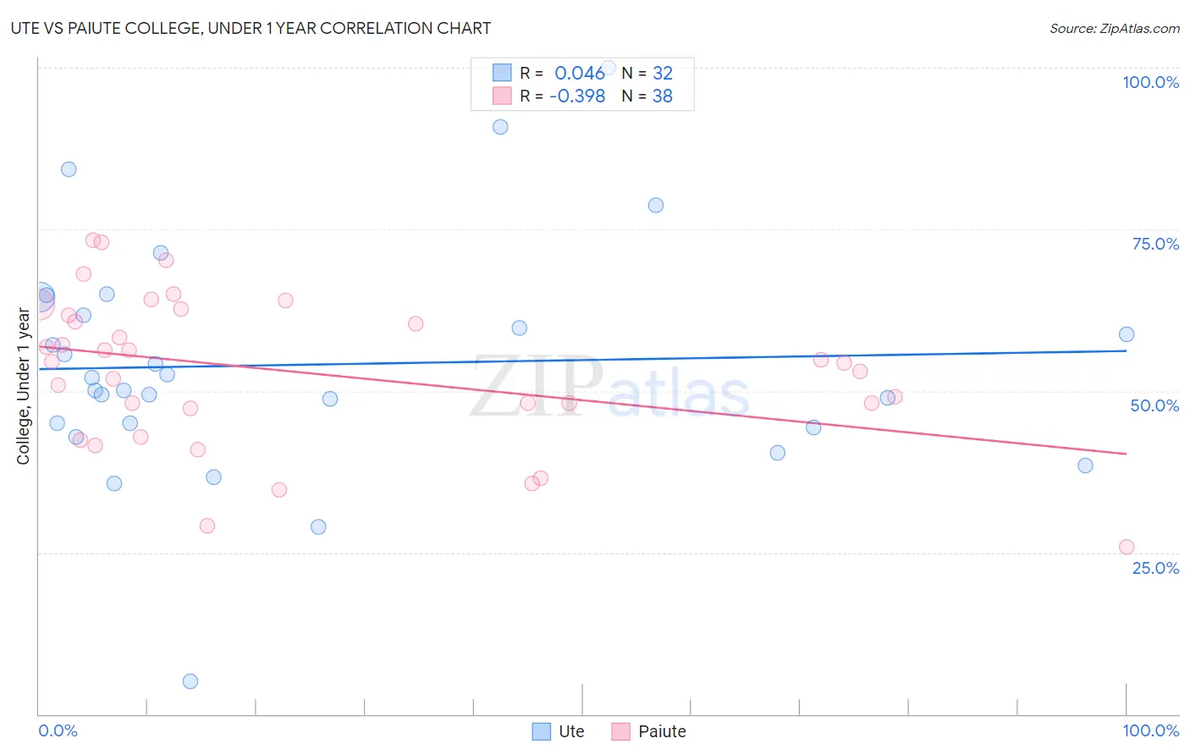Click the College, Under 1 year axis title
1190x755 pixels.
pos(23,387)
